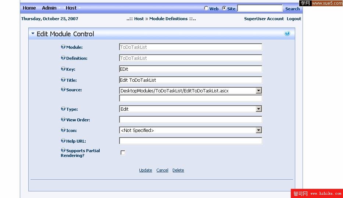Viewport: 343px width, 198px height.
Task: Open the module help icon in panel header
Action: point(287,33)
